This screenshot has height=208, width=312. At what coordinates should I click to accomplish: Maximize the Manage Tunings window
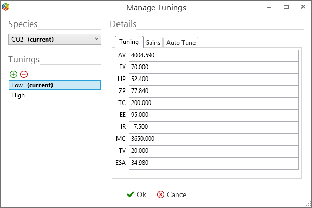tap(286, 7)
